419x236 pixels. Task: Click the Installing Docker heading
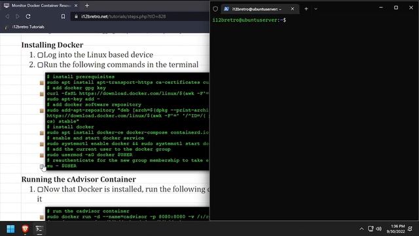[x=52, y=45]
